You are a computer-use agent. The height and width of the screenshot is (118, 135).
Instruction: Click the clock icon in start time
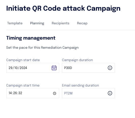coord(55,93)
